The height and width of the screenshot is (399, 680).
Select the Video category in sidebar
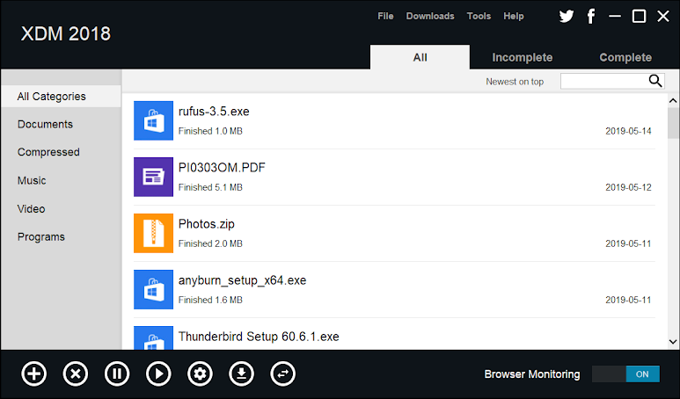click(x=32, y=208)
